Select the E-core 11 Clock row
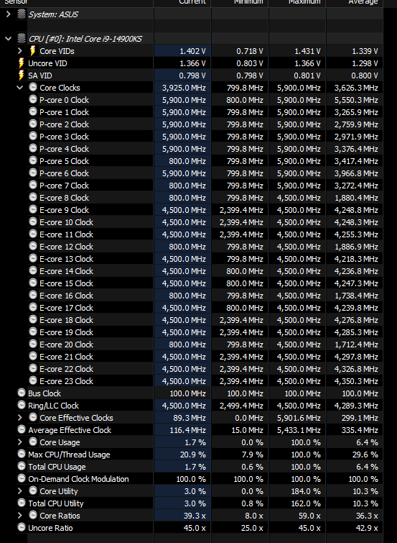The width and height of the screenshot is (397, 543). [x=205, y=234]
